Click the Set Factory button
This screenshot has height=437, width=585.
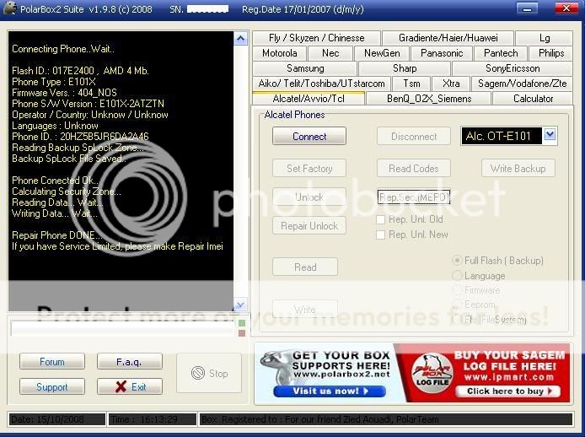click(x=309, y=169)
